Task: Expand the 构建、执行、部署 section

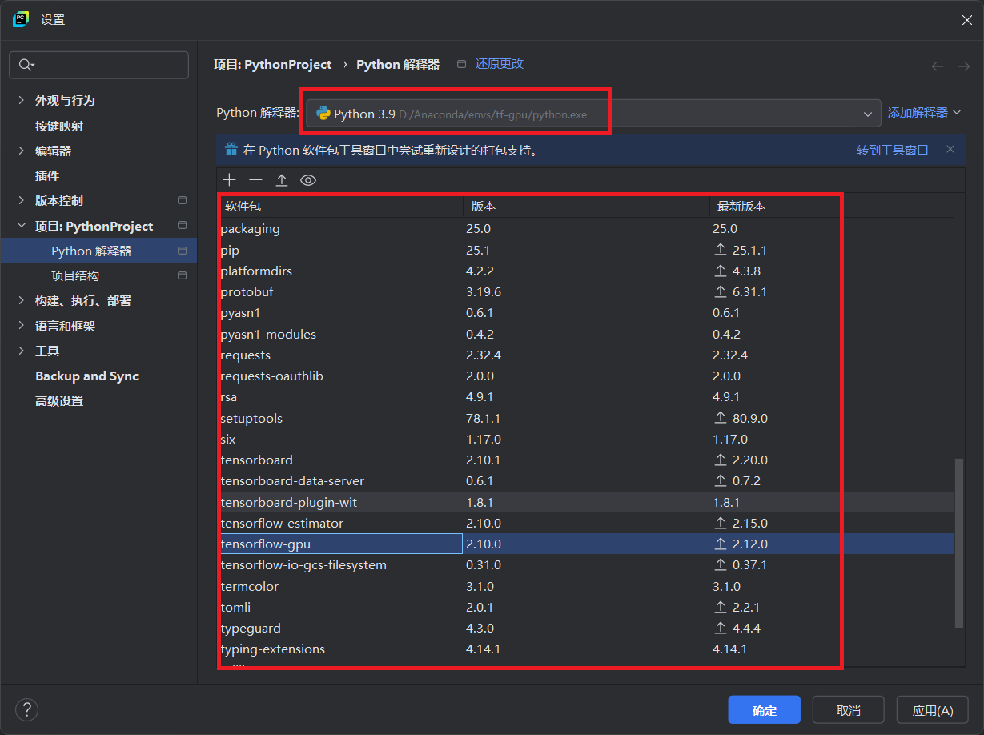Action: point(22,301)
